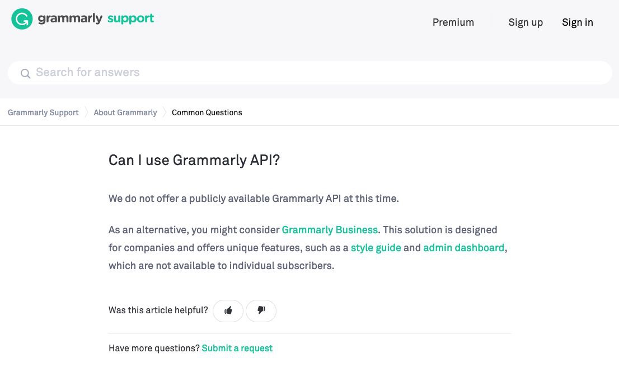Select the Common Questions breadcrumb
619x372 pixels.
click(x=207, y=112)
